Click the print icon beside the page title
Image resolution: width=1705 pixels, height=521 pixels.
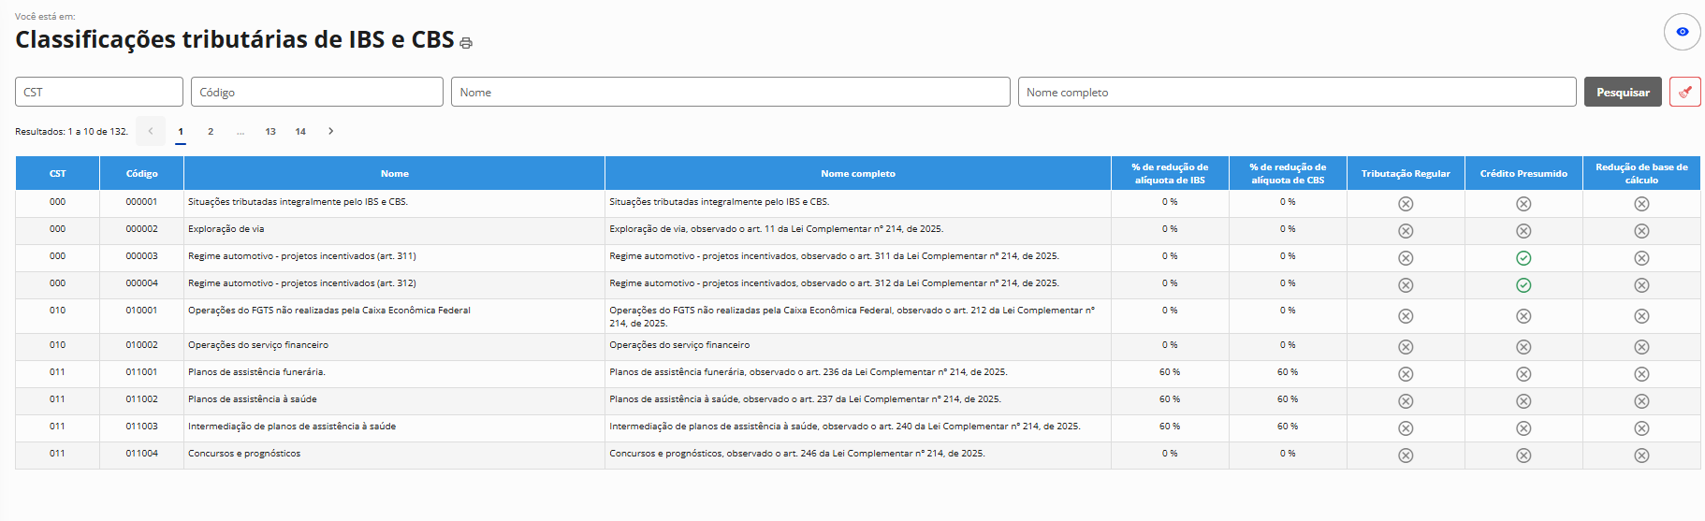tap(466, 43)
